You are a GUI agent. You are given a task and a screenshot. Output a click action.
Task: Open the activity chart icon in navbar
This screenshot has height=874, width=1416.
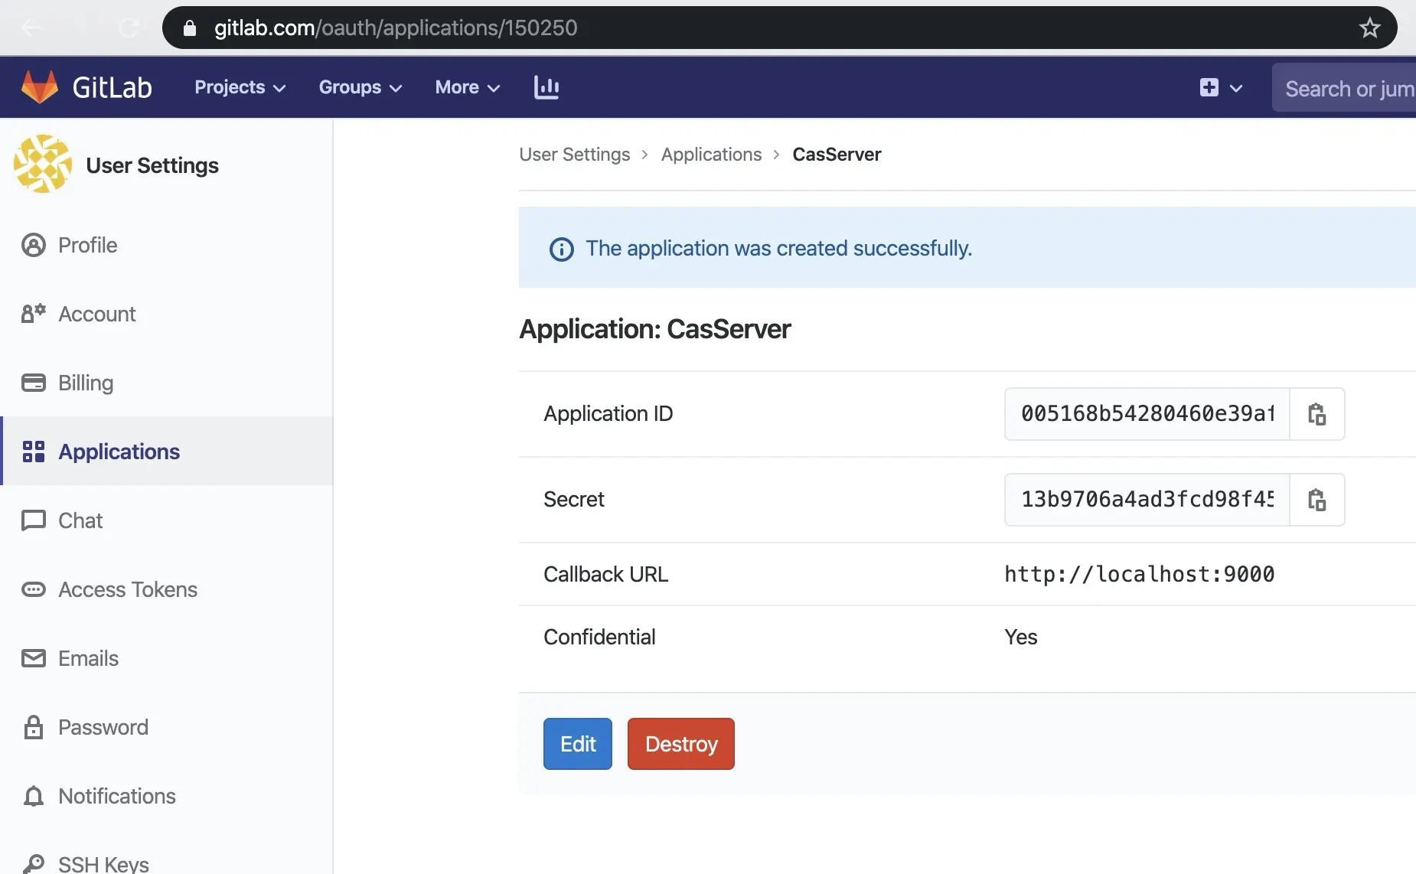pos(546,87)
